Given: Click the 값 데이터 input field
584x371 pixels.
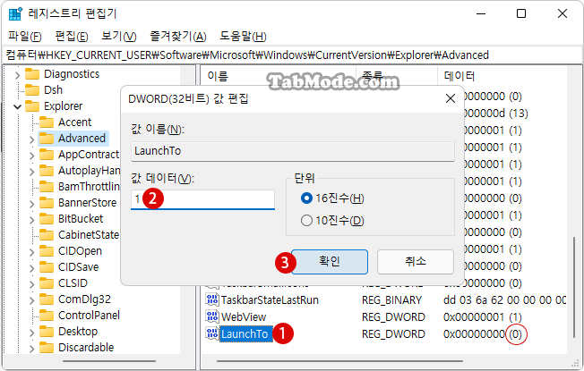Looking at the screenshot, I should point(202,199).
